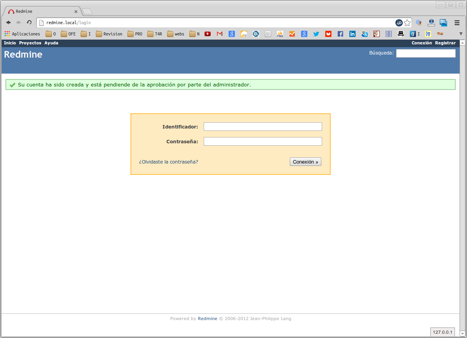Click Conexión link in top-right menu
Screen dimensions: 467x338
click(x=422, y=43)
